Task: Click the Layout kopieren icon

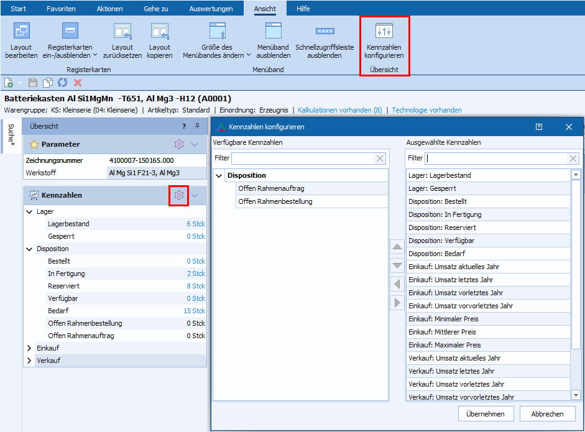Action: point(160,32)
